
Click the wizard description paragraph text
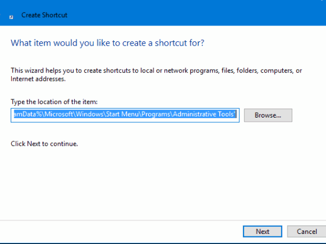pyautogui.click(x=156, y=74)
